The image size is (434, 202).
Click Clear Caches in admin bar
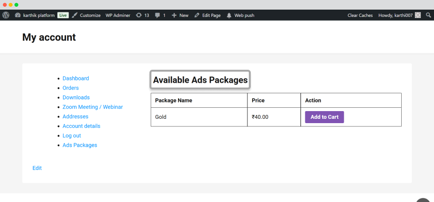click(x=360, y=15)
